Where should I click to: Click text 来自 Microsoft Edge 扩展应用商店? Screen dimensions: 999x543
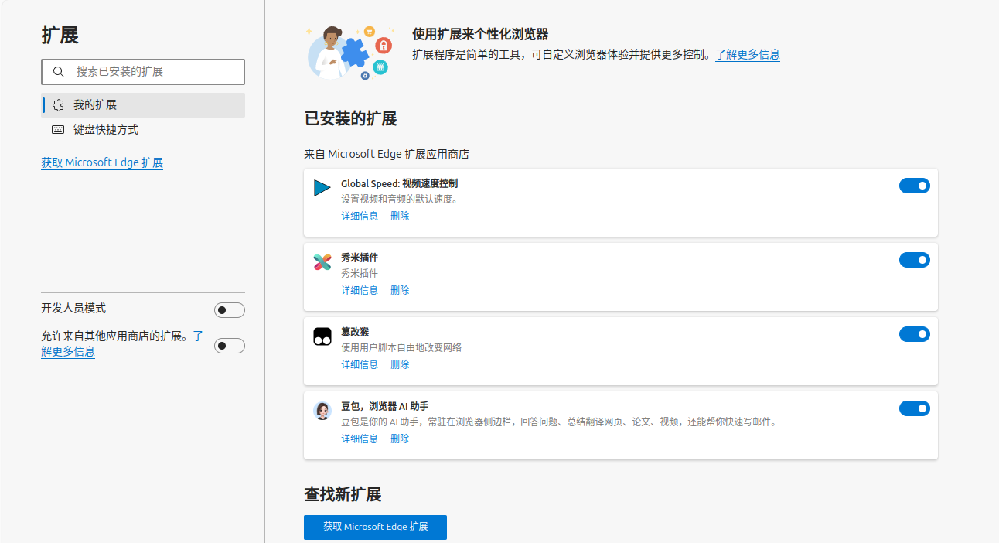click(387, 154)
